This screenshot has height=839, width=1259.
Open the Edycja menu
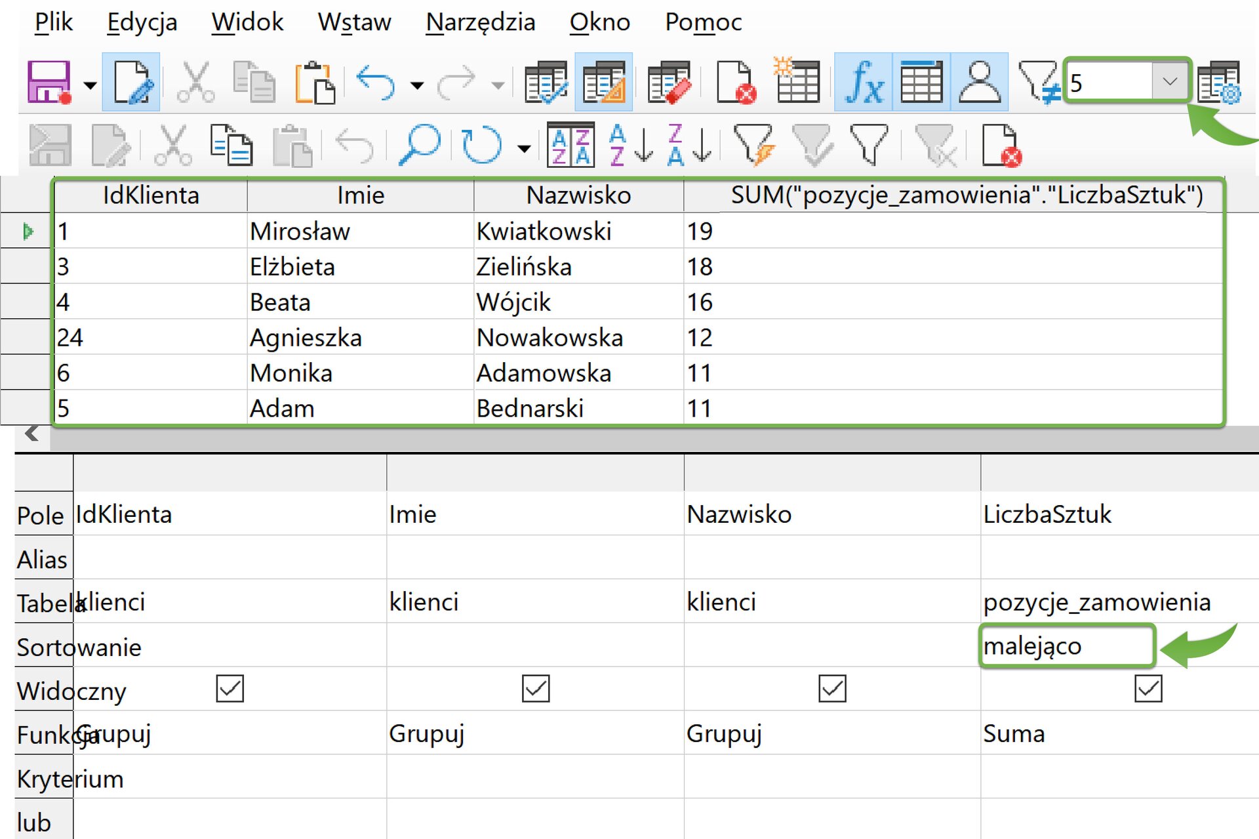[142, 22]
